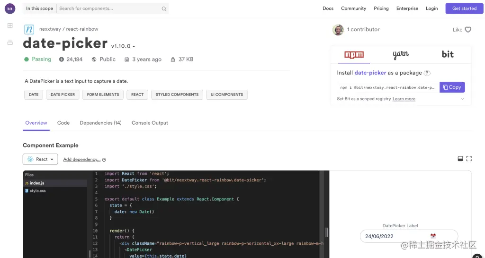
Task: Click the search magnifier icon
Action: (164, 9)
